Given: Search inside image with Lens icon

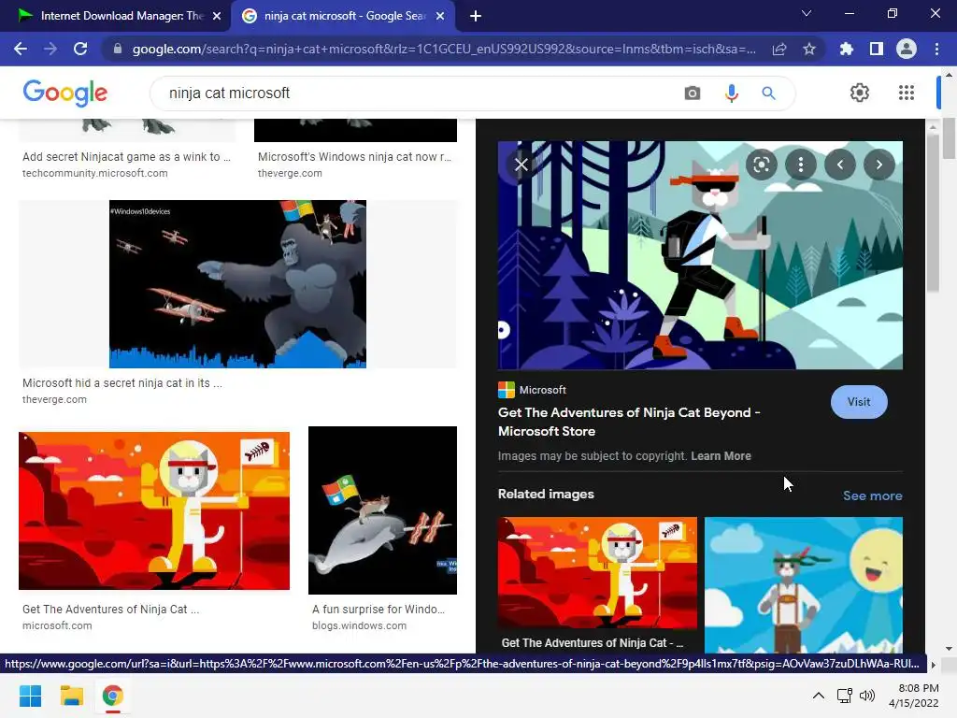Looking at the screenshot, I should coord(761,165).
